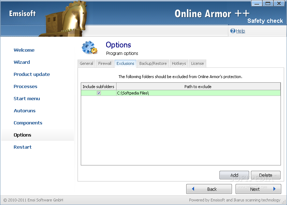
Task: Click the Add exclusion button
Action: pyautogui.click(x=234, y=175)
